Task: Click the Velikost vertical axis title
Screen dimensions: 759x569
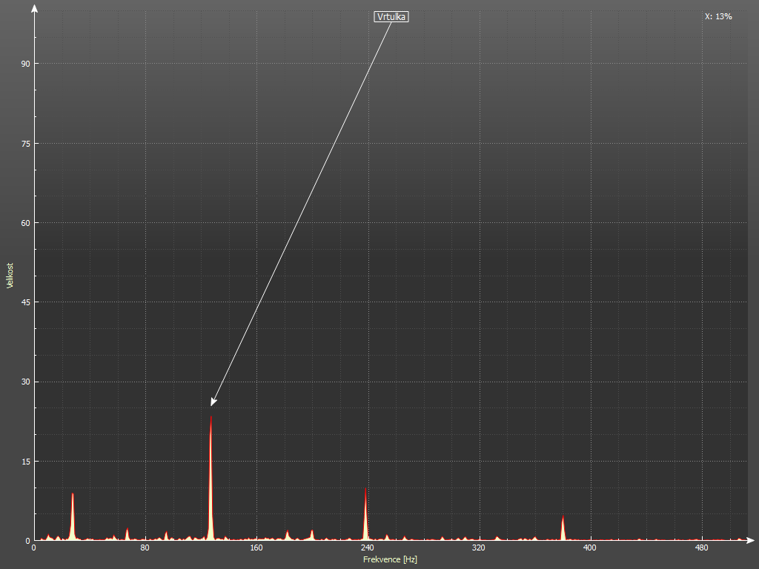Action: click(x=10, y=276)
